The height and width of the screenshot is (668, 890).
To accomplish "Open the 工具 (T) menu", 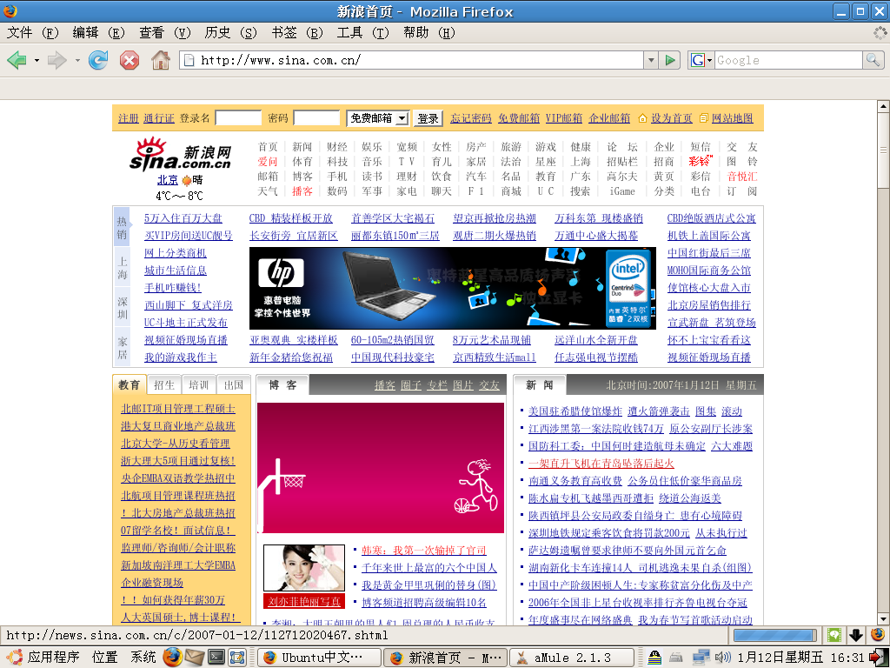I will pos(363,33).
